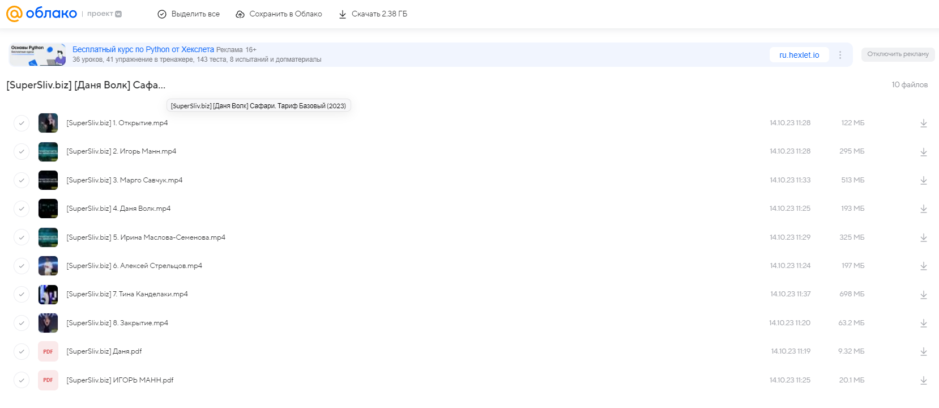
Task: Click file name ИГОРЬ МАНН.pdf
Action: tap(120, 380)
